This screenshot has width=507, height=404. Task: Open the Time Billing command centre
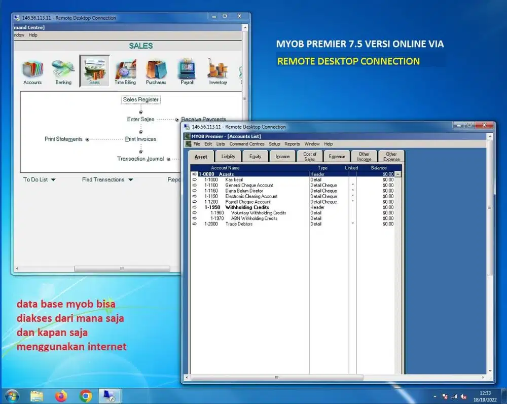click(x=125, y=70)
